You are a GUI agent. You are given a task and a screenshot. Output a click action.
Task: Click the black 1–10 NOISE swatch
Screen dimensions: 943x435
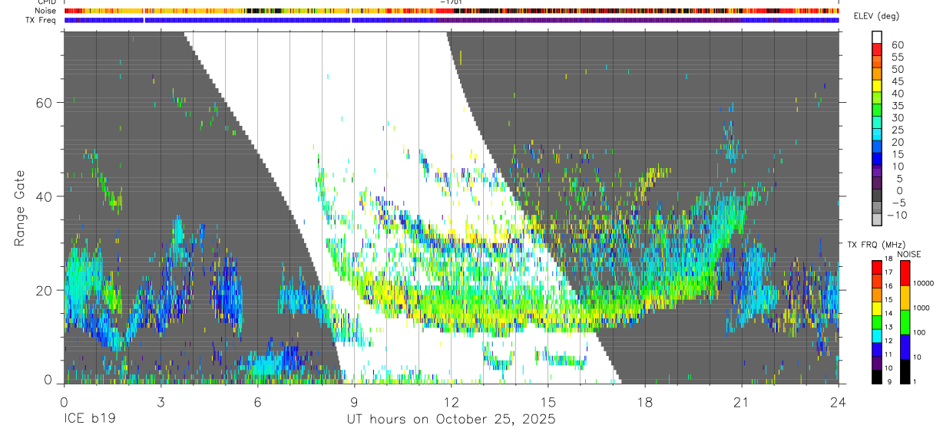(x=905, y=371)
